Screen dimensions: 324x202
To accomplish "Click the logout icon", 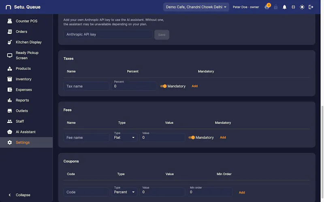I will 311,7.
